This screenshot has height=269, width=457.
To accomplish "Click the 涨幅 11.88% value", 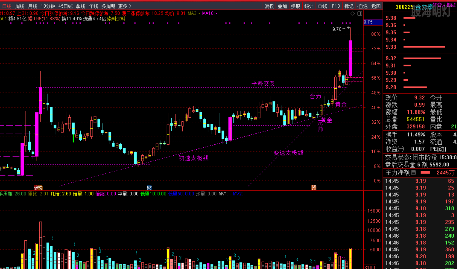I will coord(416,112).
